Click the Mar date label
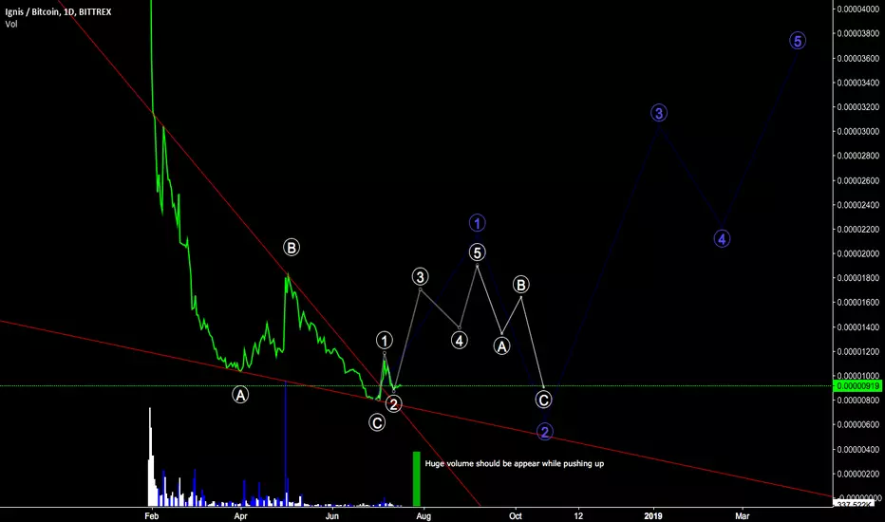This screenshot has width=885, height=522. (743, 515)
